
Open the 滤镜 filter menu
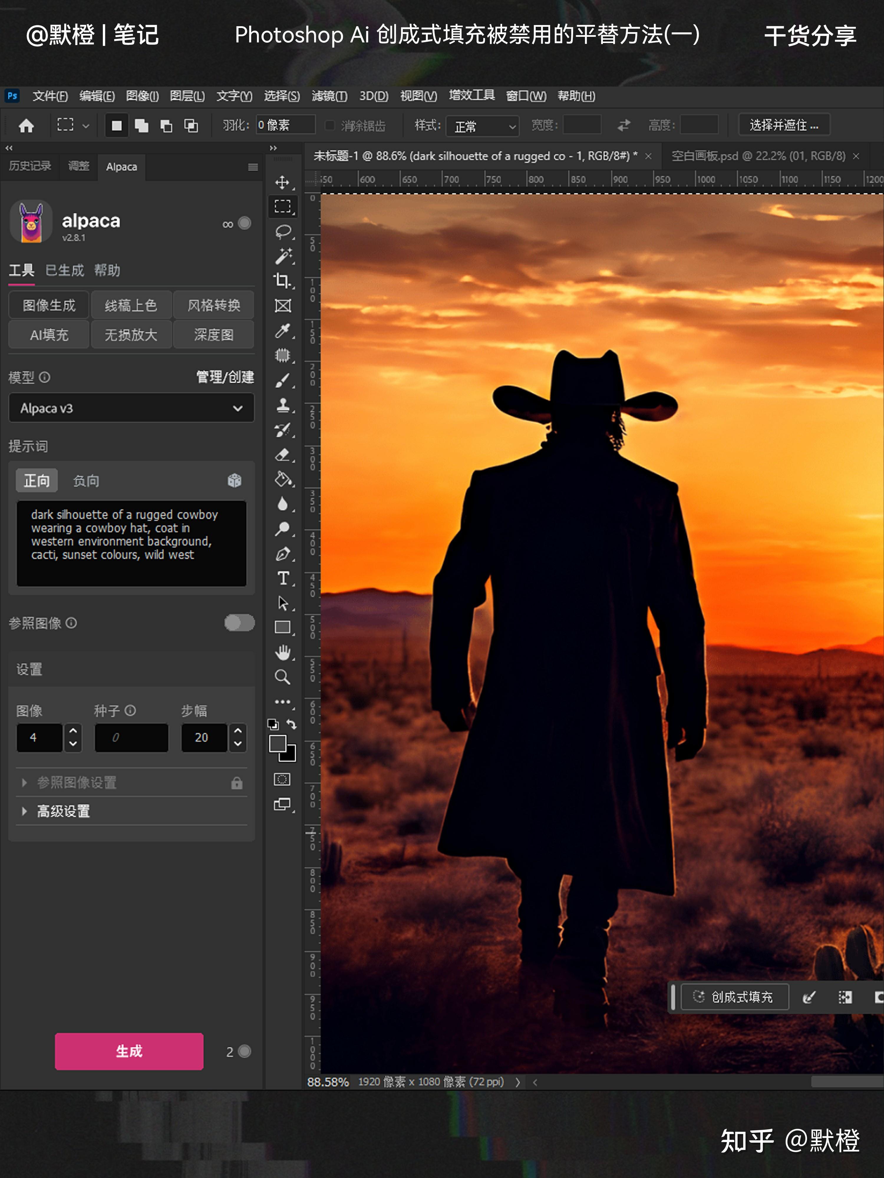329,96
